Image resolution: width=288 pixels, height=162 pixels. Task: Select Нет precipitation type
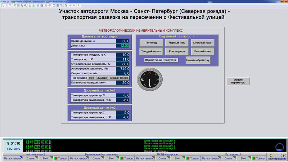pos(91,78)
